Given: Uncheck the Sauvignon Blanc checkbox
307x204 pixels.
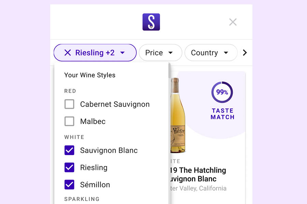Looking at the screenshot, I should [69, 150].
